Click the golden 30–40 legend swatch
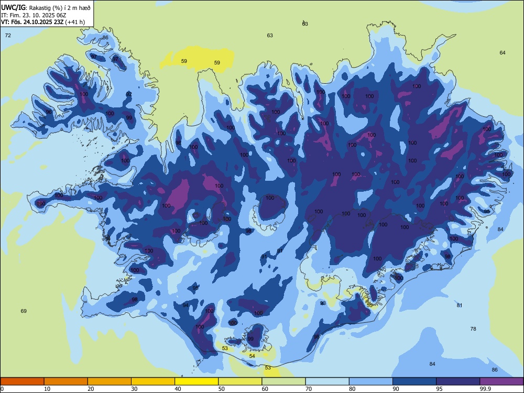The width and height of the screenshot is (524, 393). pyautogui.click(x=153, y=381)
